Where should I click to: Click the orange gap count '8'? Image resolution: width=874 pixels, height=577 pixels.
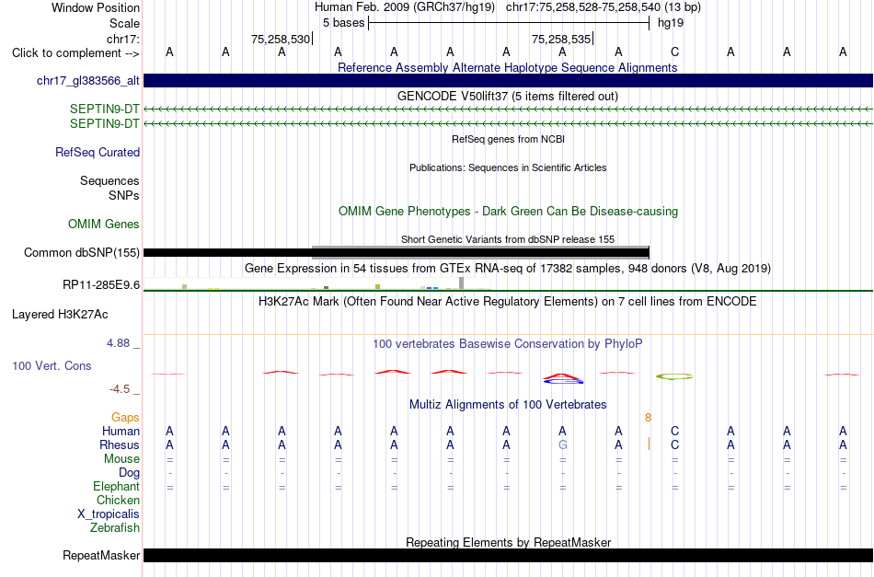[x=648, y=417]
